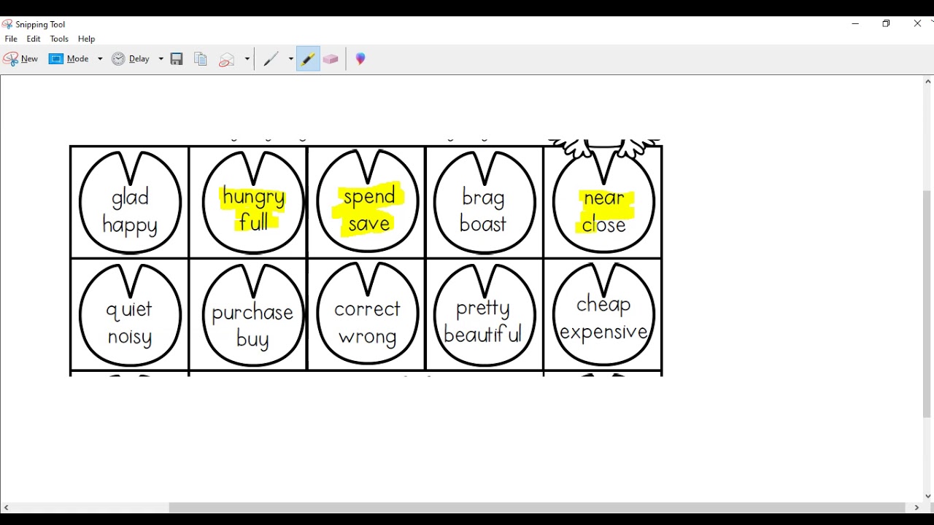The width and height of the screenshot is (934, 525).
Task: Open the Edit menu
Action: point(34,39)
